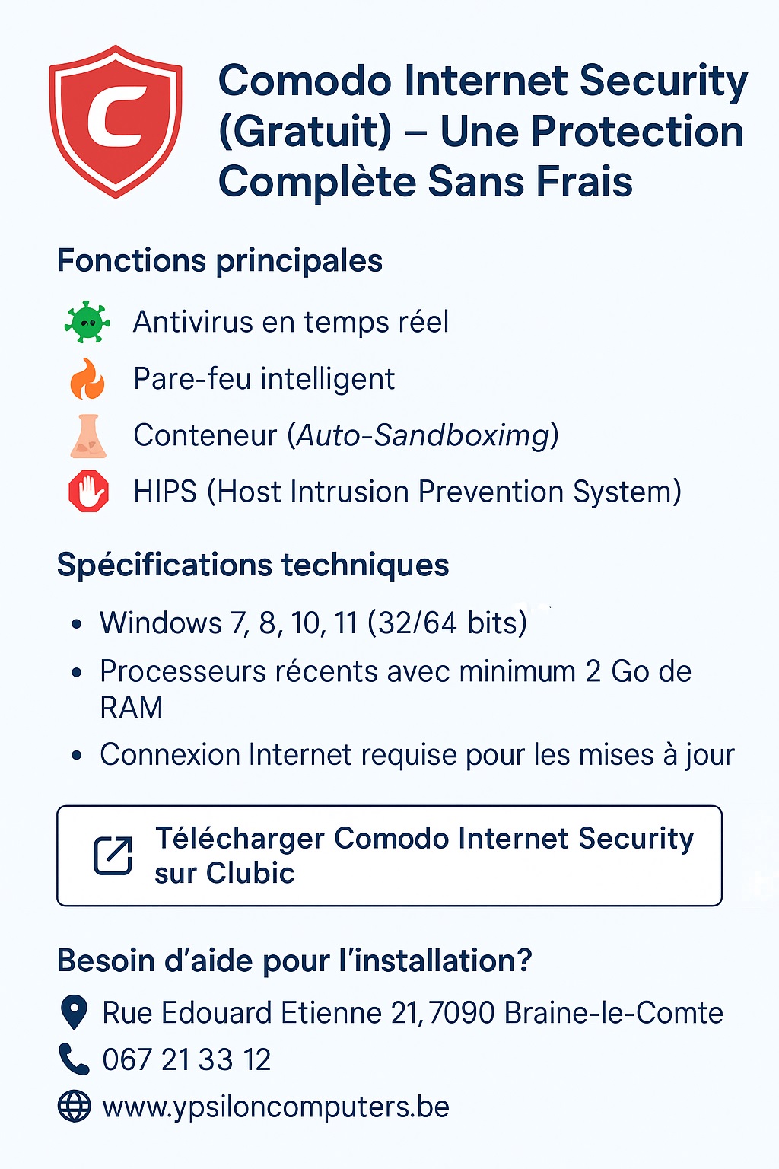Viewport: 779px width, 1169px height.
Task: Click the Windows 7, 8, 10, 11 bullet
Action: (x=313, y=623)
